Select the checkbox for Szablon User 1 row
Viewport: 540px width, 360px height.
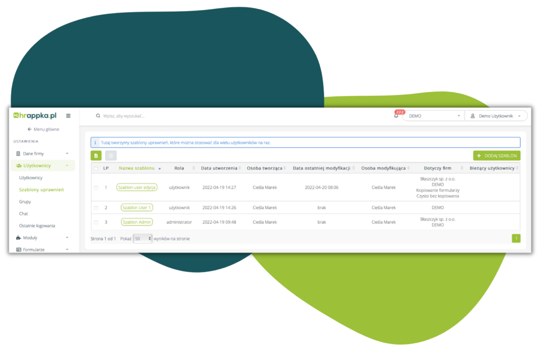[x=96, y=208]
